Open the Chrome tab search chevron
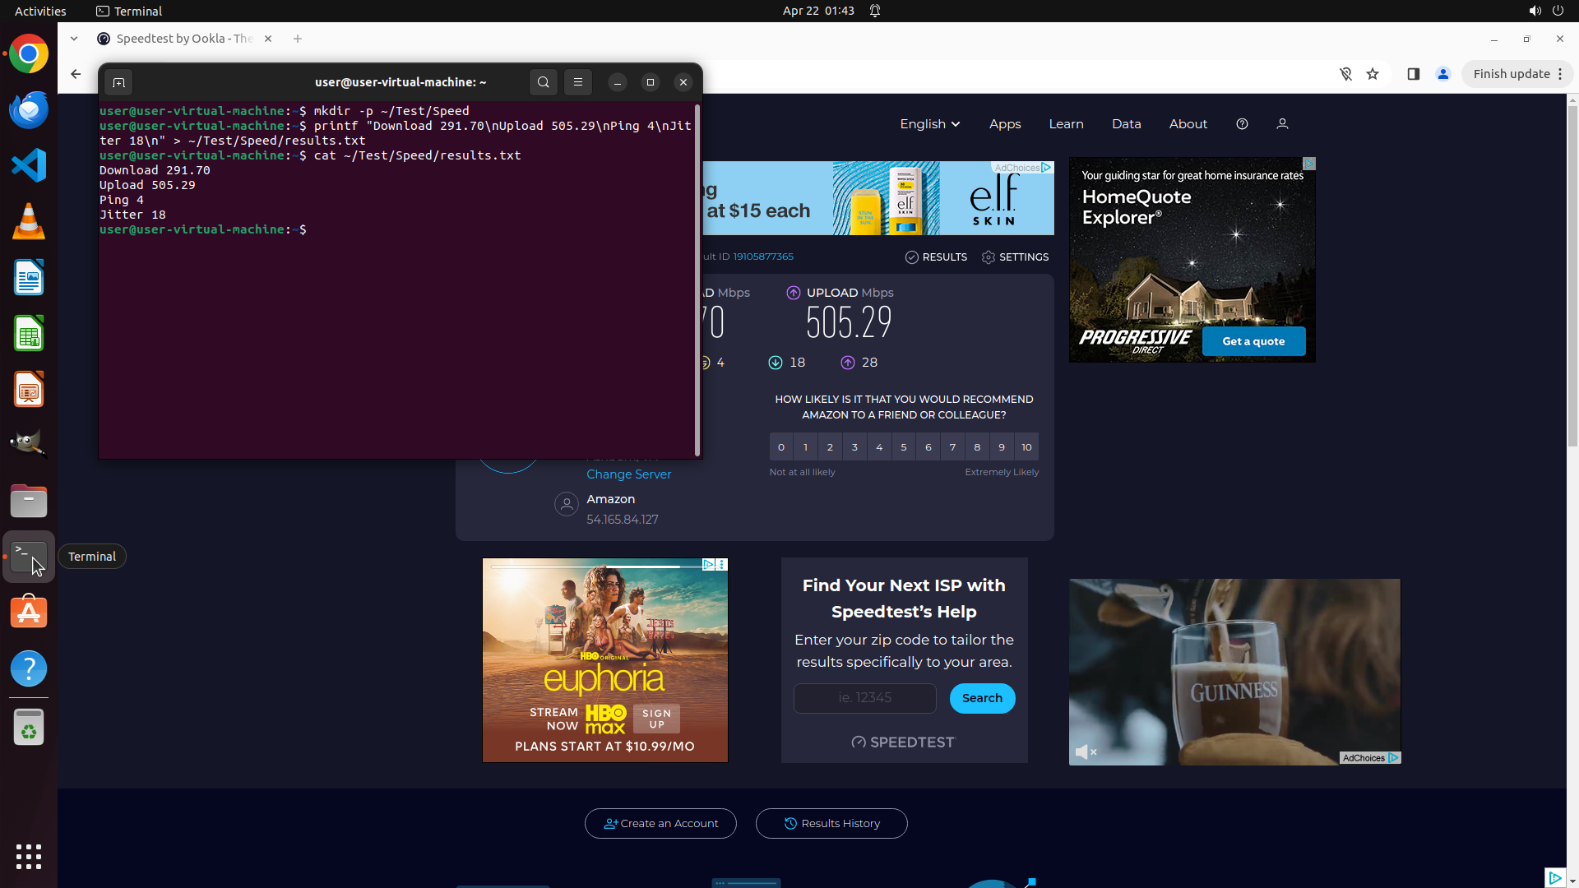The width and height of the screenshot is (1579, 888). pos(74,39)
